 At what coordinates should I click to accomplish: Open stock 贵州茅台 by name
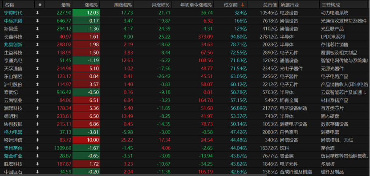13,148
